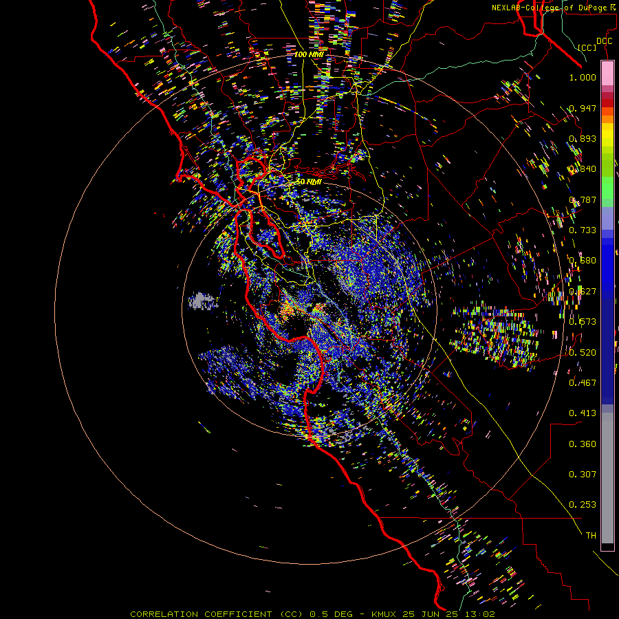Click the 0.5 DEG elevation text
619x619 pixels.
[x=330, y=614]
